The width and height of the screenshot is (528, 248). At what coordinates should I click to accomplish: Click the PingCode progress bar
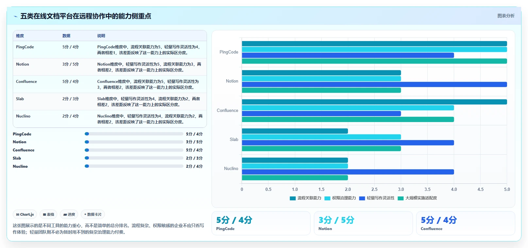pyautogui.click(x=134, y=134)
